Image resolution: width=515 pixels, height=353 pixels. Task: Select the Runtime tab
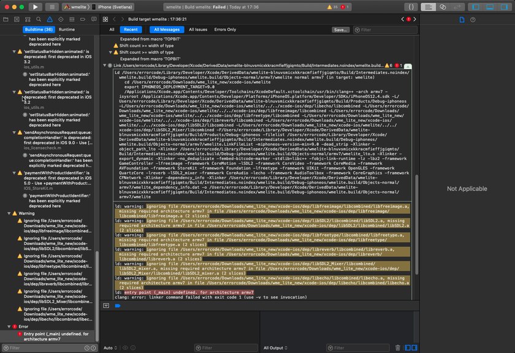(x=67, y=29)
